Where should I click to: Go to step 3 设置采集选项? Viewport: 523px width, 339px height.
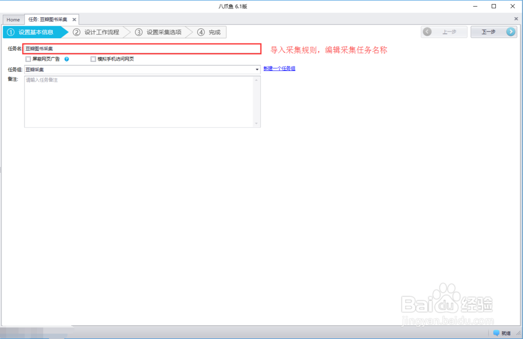click(159, 32)
